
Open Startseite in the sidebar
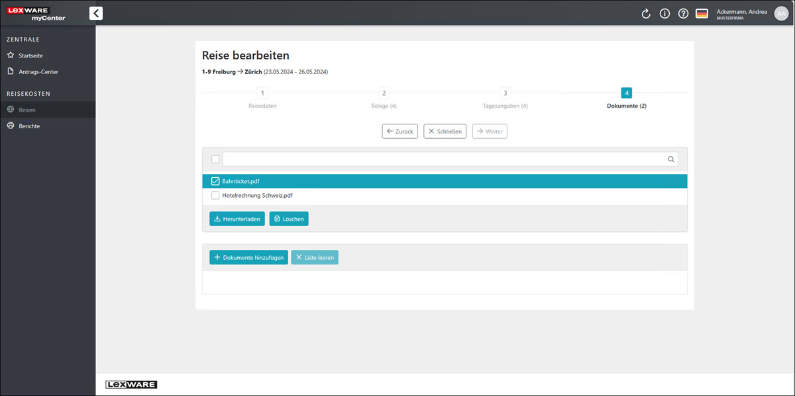point(30,56)
